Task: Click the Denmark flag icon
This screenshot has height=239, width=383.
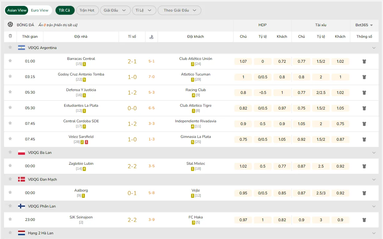Action: point(22,179)
